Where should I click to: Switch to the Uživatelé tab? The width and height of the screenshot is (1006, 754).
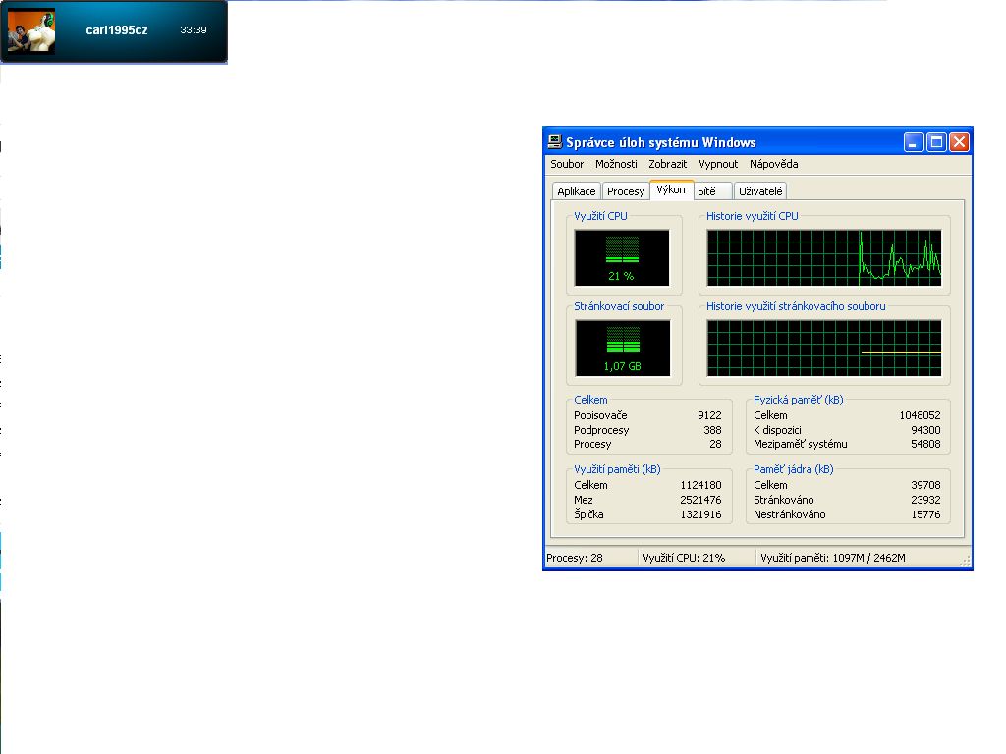(x=760, y=191)
